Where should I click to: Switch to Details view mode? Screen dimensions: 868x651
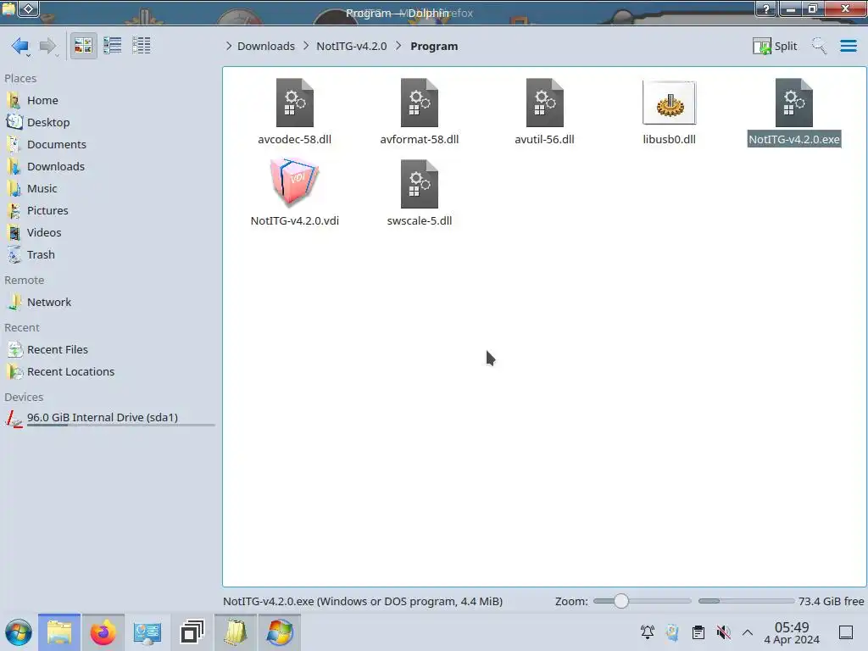pyautogui.click(x=142, y=46)
